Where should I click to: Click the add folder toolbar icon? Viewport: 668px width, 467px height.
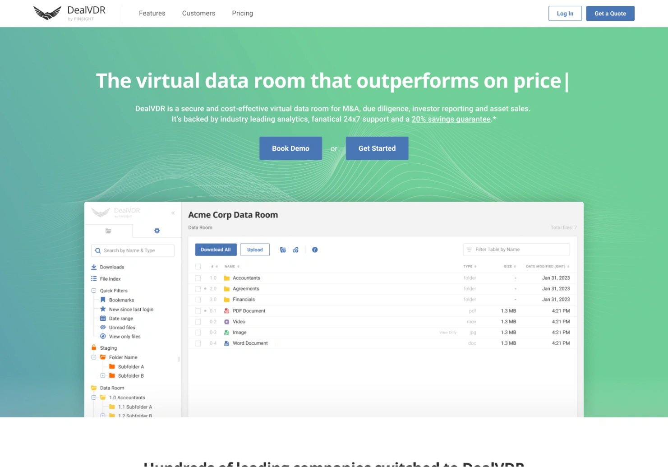coord(283,250)
